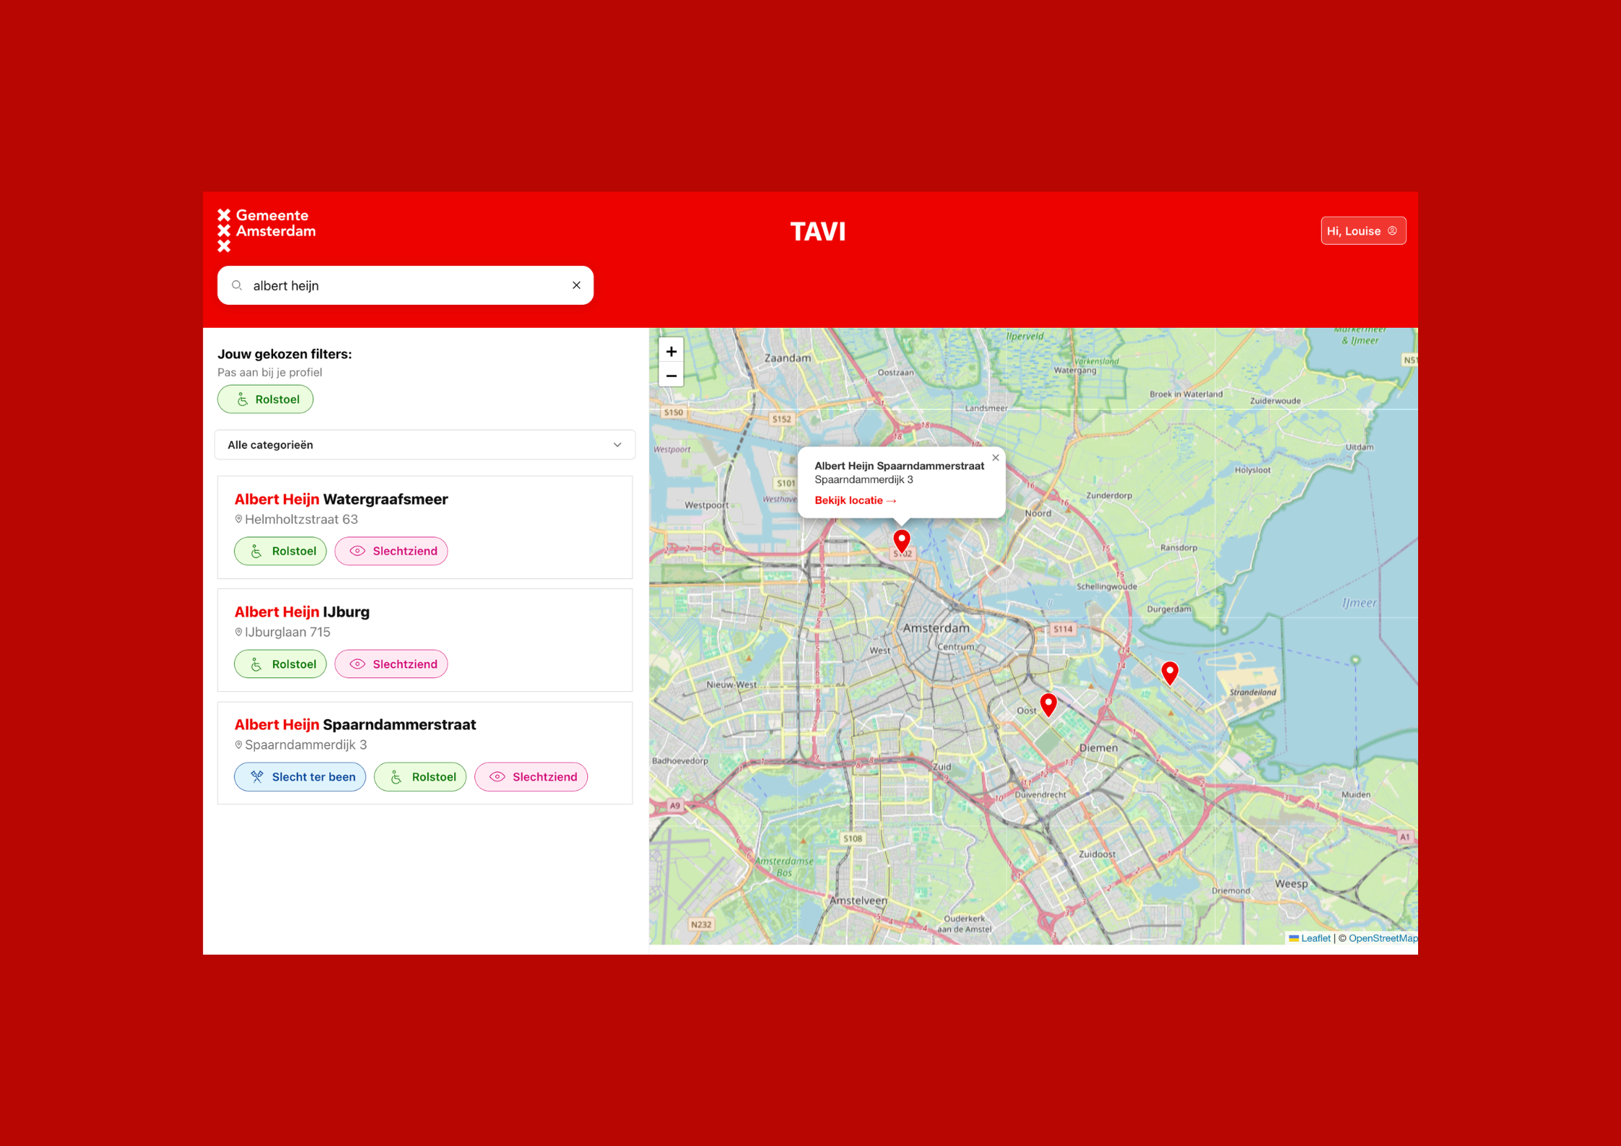Click the TAVI title heading
The width and height of the screenshot is (1621, 1146).
[817, 232]
